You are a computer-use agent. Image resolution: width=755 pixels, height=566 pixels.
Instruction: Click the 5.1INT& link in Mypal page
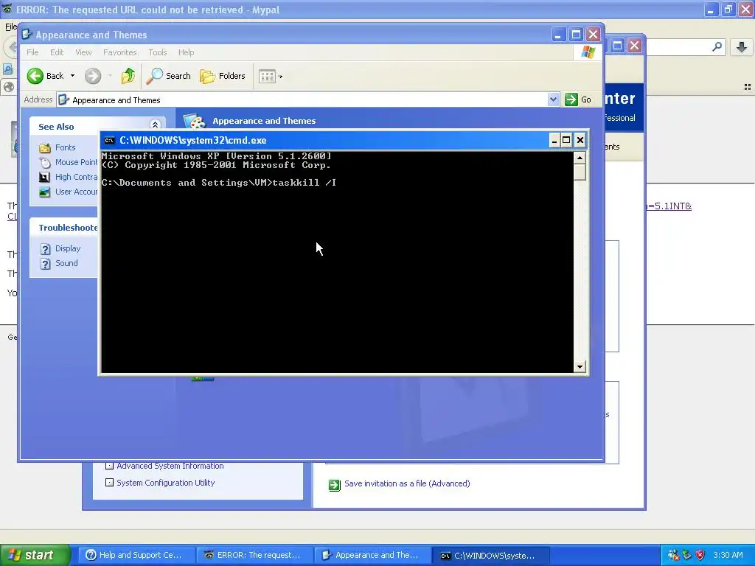(669, 206)
